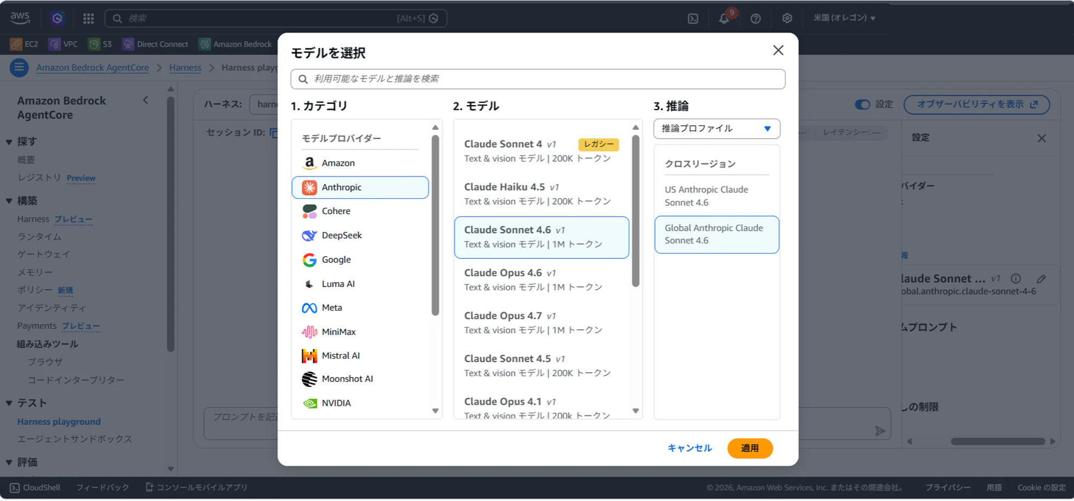Image resolution: width=1074 pixels, height=501 pixels.
Task: Select the NVIDIA model provider
Action: point(360,403)
